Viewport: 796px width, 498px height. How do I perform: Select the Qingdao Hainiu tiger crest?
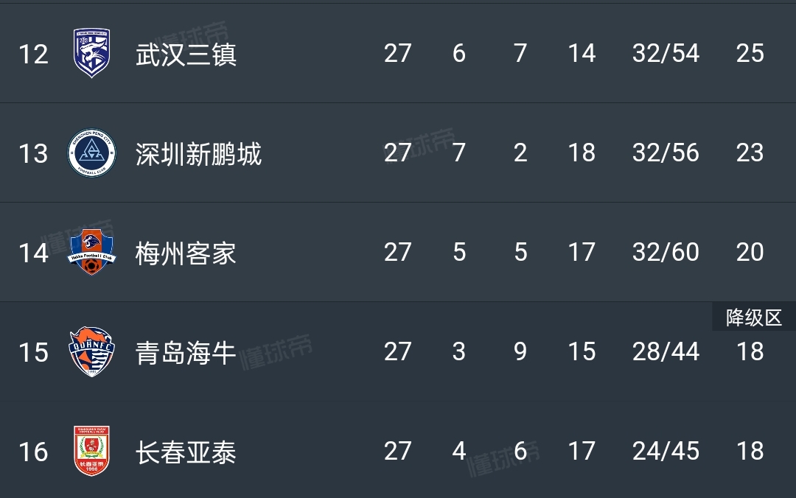point(91,352)
